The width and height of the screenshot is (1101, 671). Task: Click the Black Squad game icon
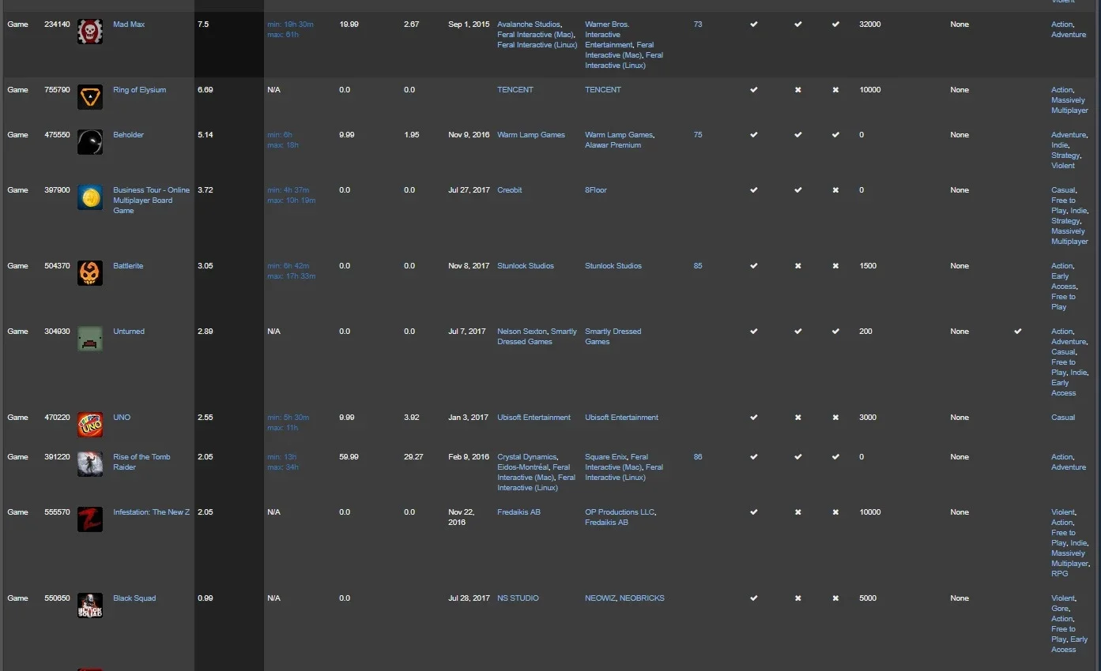[x=90, y=606]
